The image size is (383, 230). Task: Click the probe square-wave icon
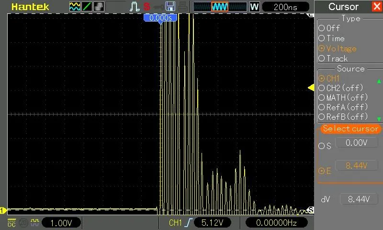[35, 222]
